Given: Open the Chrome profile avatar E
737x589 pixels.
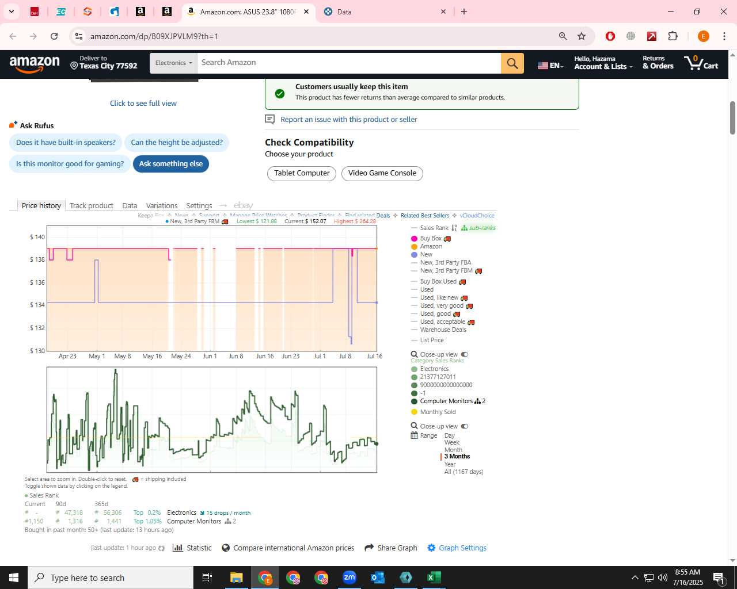Looking at the screenshot, I should pos(703,36).
